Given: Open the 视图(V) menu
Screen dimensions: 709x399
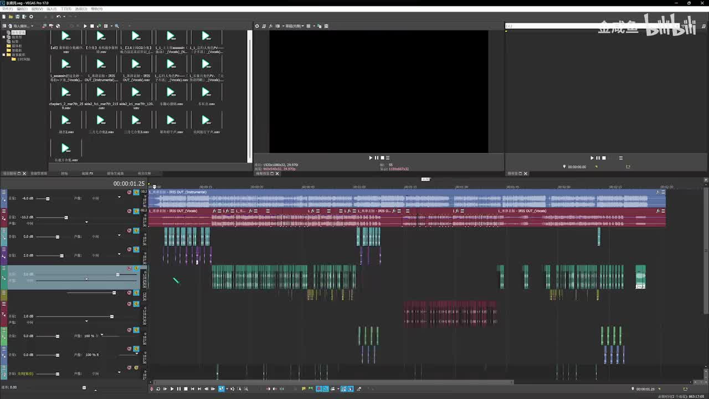Looking at the screenshot, I should point(37,9).
